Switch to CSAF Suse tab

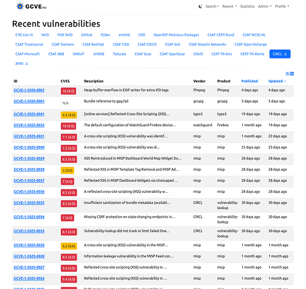[143, 54]
